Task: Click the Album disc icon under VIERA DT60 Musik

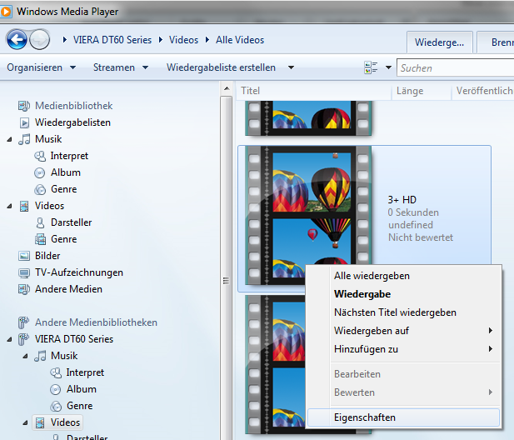Action: pos(56,389)
